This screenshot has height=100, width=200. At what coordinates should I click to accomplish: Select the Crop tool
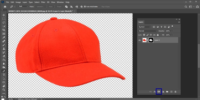click(4, 30)
